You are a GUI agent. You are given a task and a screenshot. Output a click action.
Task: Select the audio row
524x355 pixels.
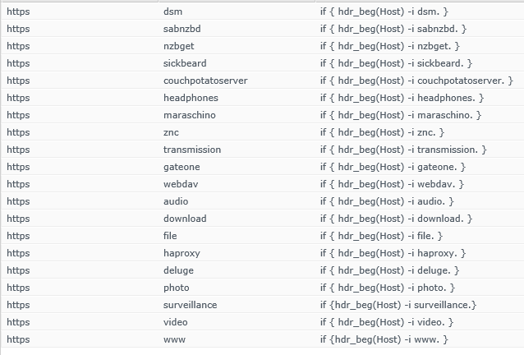pos(262,201)
